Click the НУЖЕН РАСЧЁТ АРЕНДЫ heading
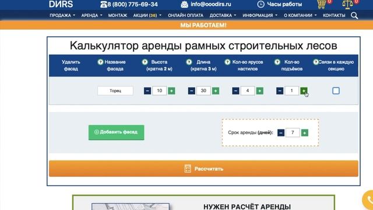The height and width of the screenshot is (210, 373). pos(247,206)
